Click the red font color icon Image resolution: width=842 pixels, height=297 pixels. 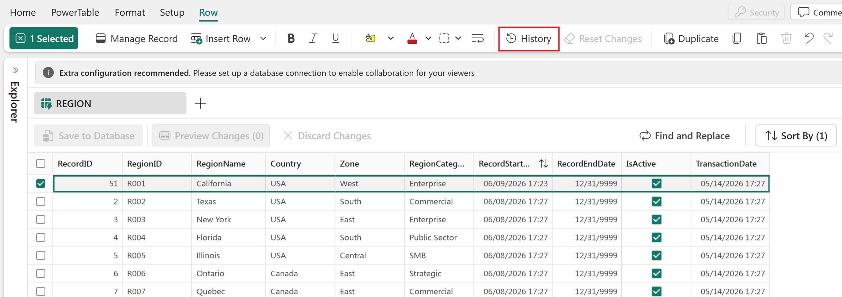pyautogui.click(x=412, y=38)
